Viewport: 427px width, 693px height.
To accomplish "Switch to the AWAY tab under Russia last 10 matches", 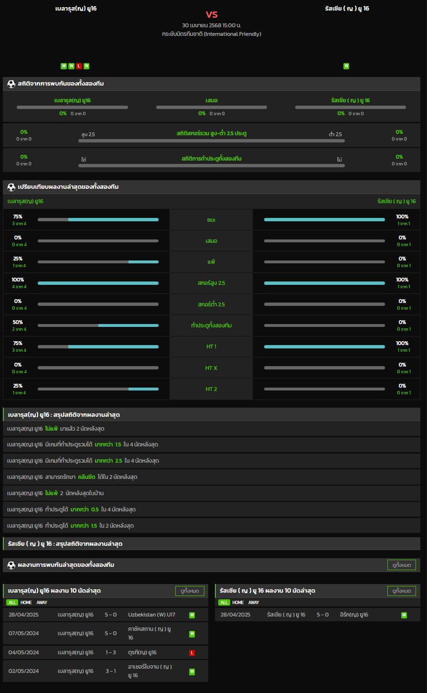I will 254,603.
